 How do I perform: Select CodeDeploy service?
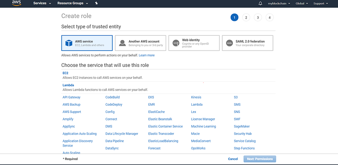click(114, 104)
